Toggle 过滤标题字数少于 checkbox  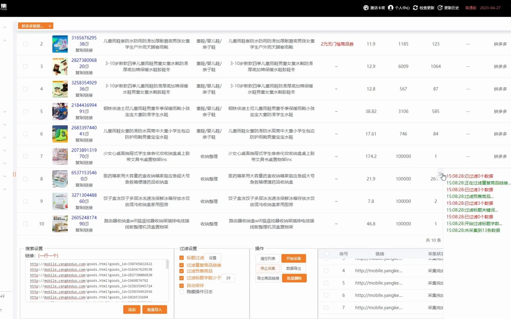[x=182, y=278]
